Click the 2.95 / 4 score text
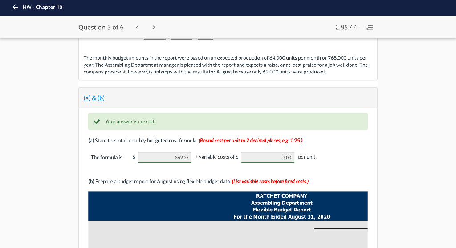The image size is (456, 248). pos(346,27)
